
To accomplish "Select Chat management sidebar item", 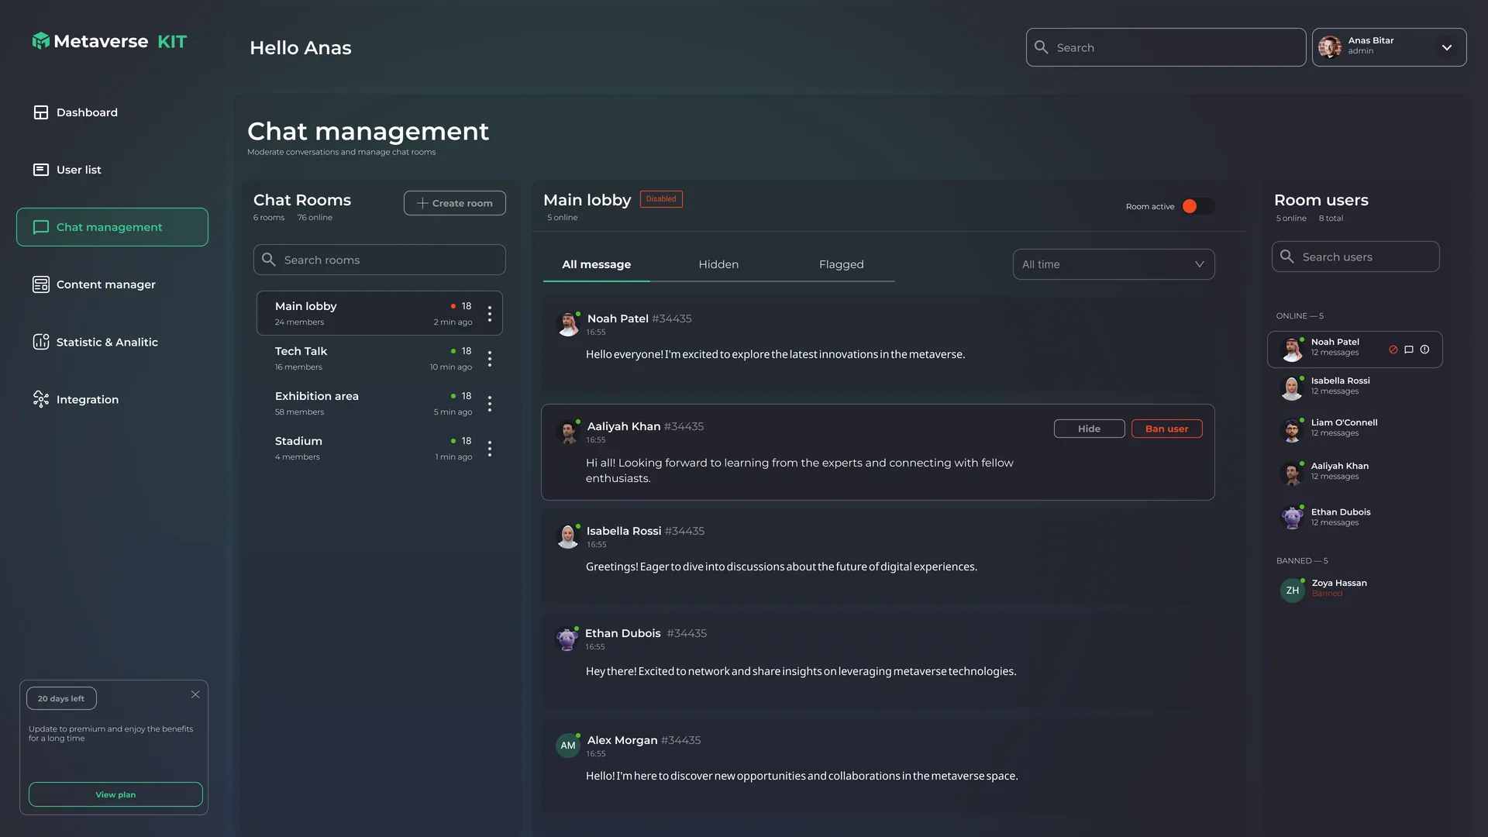I will (112, 227).
